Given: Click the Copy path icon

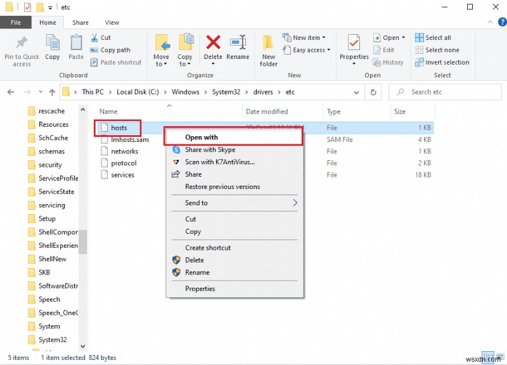Looking at the screenshot, I should coord(96,49).
